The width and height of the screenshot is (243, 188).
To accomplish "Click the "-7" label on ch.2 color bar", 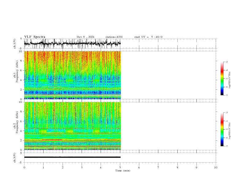I will click(226, 146).
